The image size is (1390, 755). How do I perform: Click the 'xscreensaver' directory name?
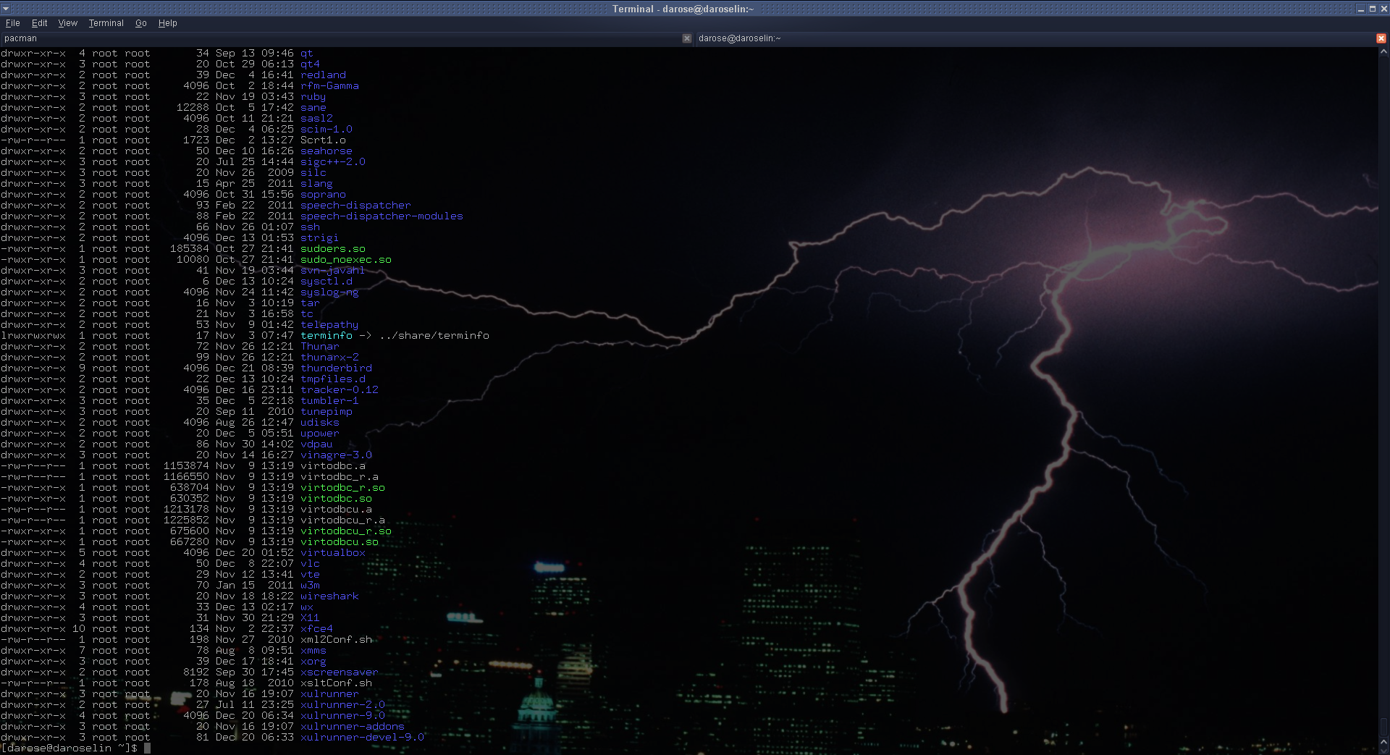point(340,672)
